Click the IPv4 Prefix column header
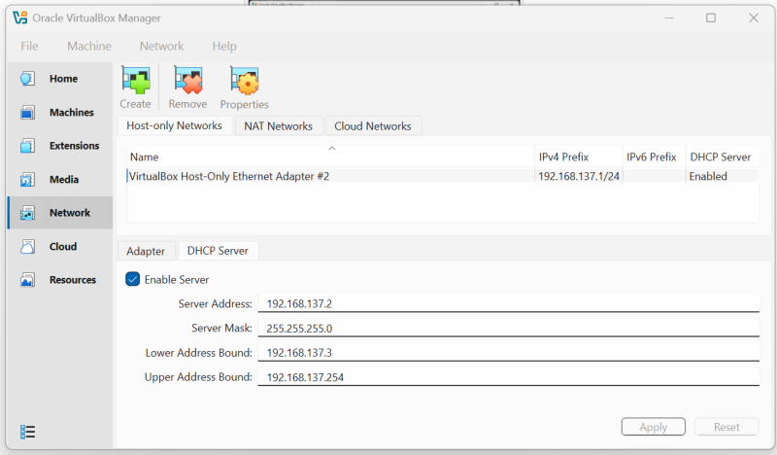777x455 pixels. pos(579,157)
